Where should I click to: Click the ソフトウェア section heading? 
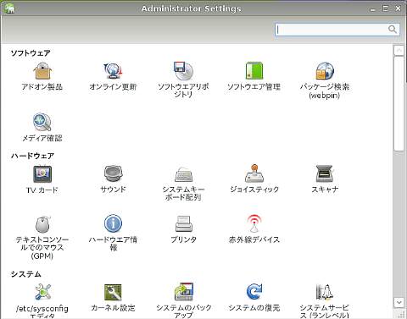click(x=31, y=53)
